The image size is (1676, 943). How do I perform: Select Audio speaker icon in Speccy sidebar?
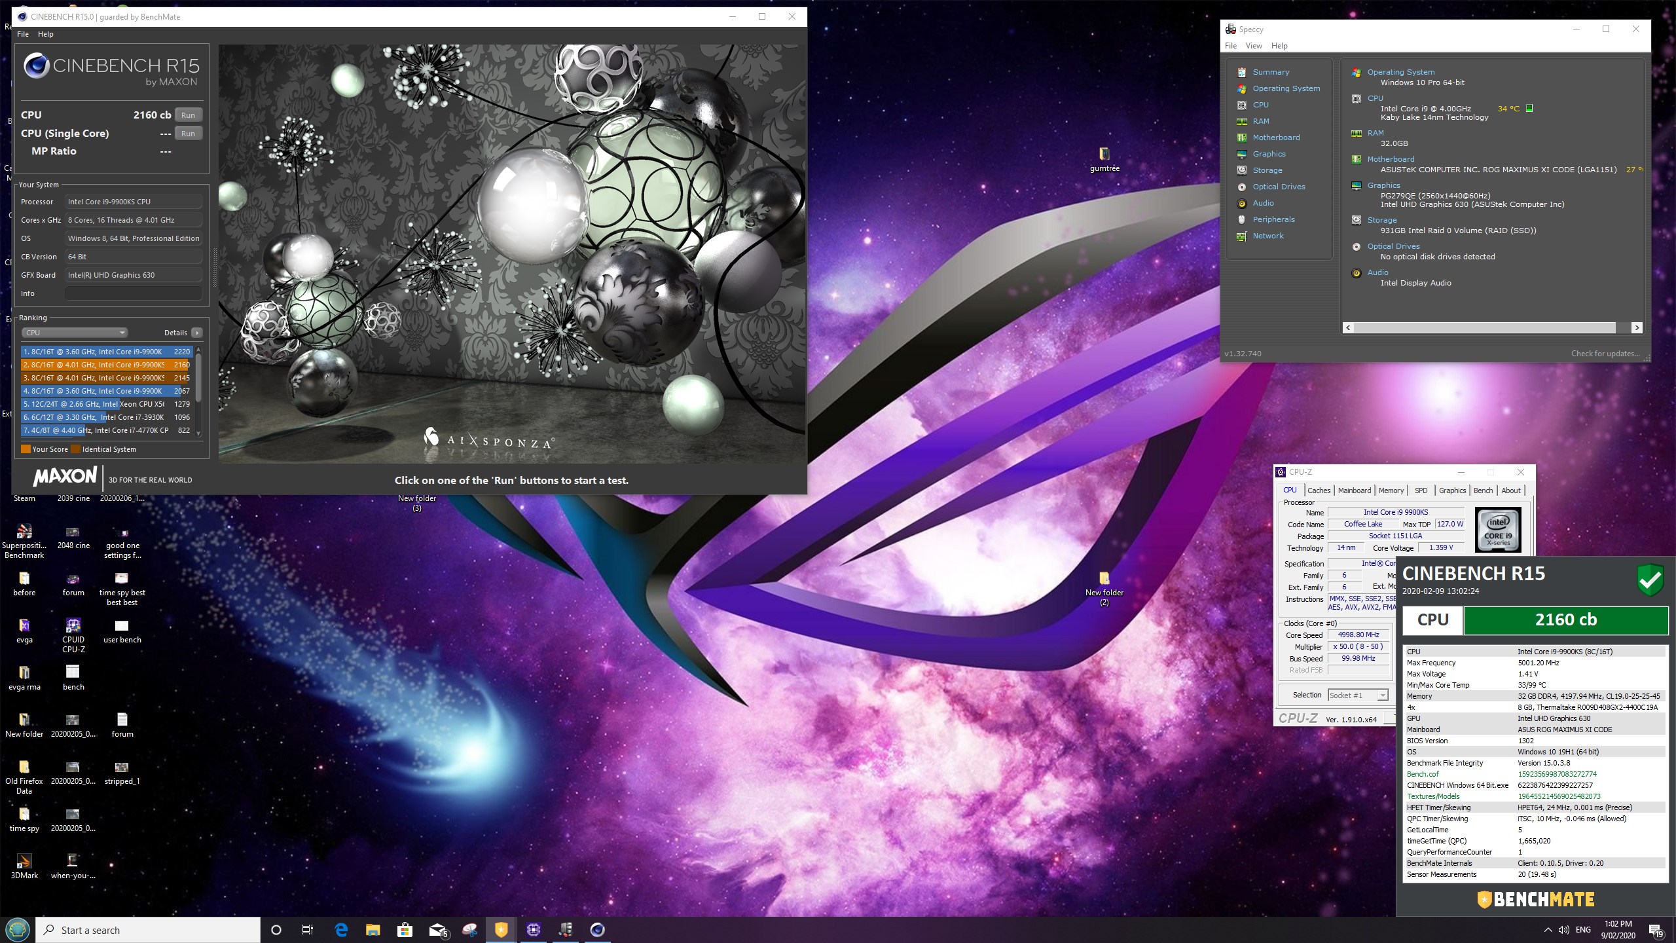pos(1241,203)
